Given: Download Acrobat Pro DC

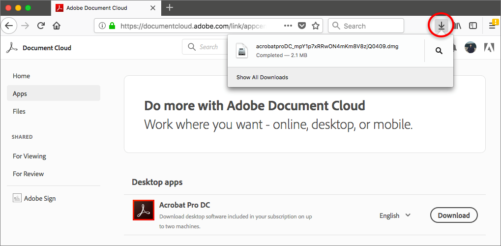Looking at the screenshot, I should click(454, 215).
